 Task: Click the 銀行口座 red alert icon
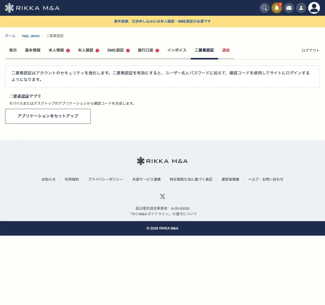pos(157,51)
